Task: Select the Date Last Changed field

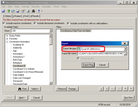Action: (22, 78)
